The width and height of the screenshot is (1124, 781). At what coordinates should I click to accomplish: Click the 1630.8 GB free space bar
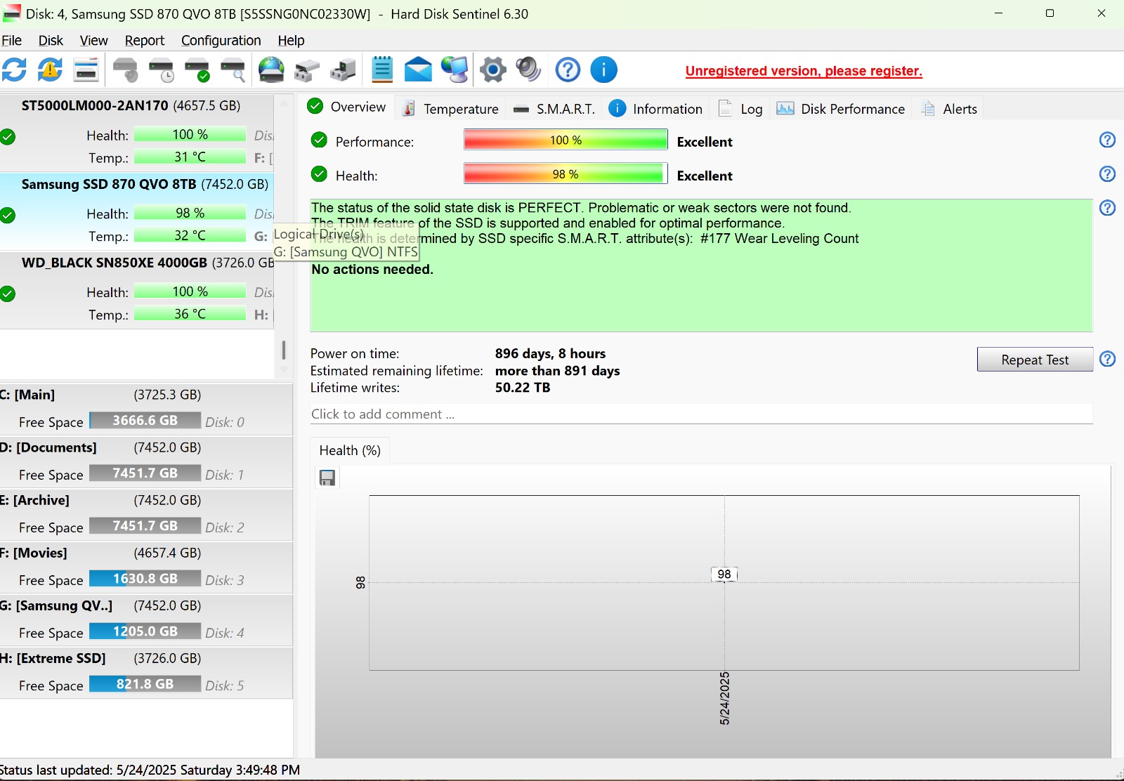[145, 578]
